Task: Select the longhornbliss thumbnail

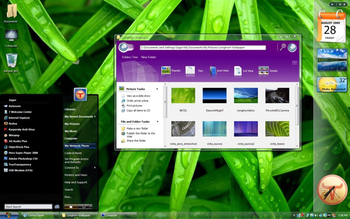Action: [x=246, y=95]
